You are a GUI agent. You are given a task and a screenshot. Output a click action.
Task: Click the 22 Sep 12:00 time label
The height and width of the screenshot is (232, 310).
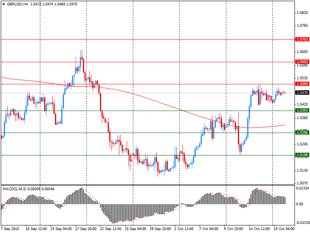click(x=111, y=229)
